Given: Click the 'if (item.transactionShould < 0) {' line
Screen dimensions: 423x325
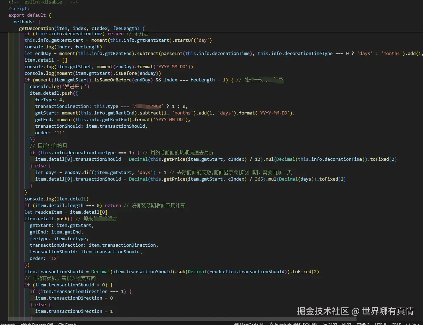Looking at the screenshot, I should click(69, 285).
